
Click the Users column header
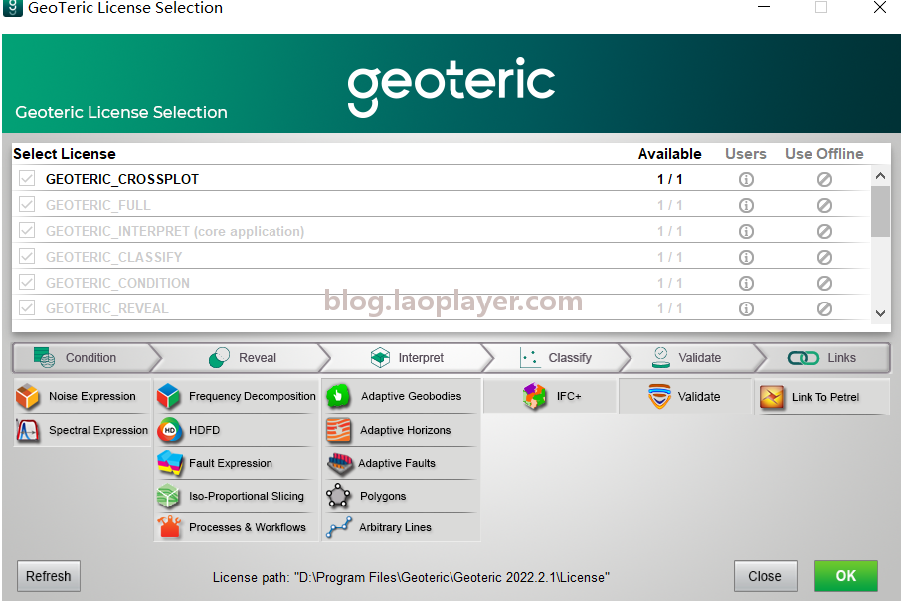[746, 154]
